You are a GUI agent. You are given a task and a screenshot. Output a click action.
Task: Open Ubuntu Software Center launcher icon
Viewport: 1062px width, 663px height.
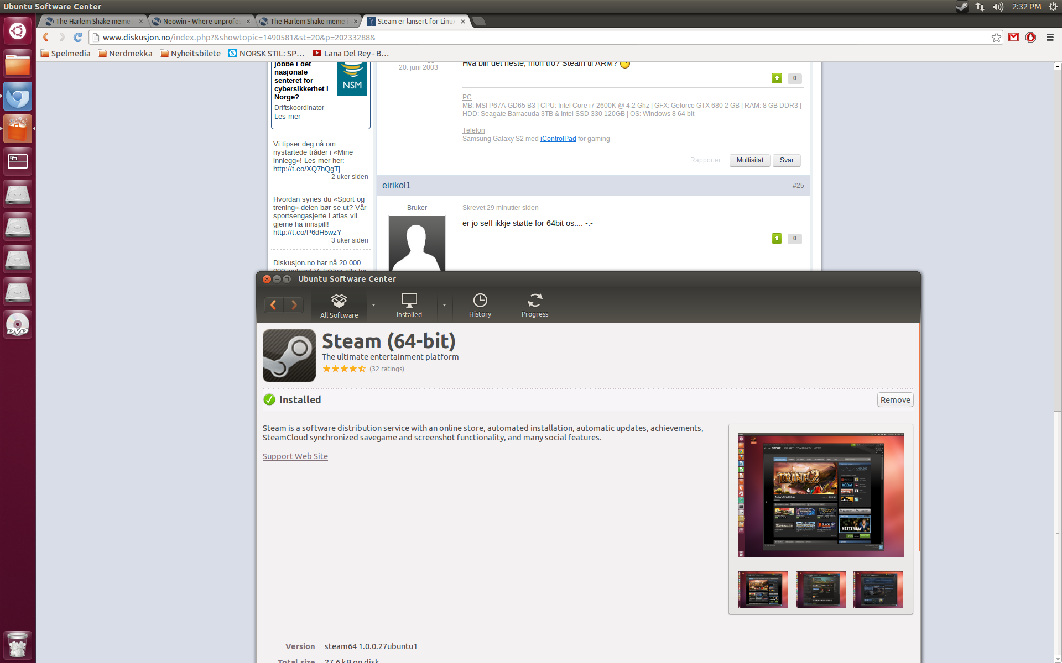[x=18, y=129]
